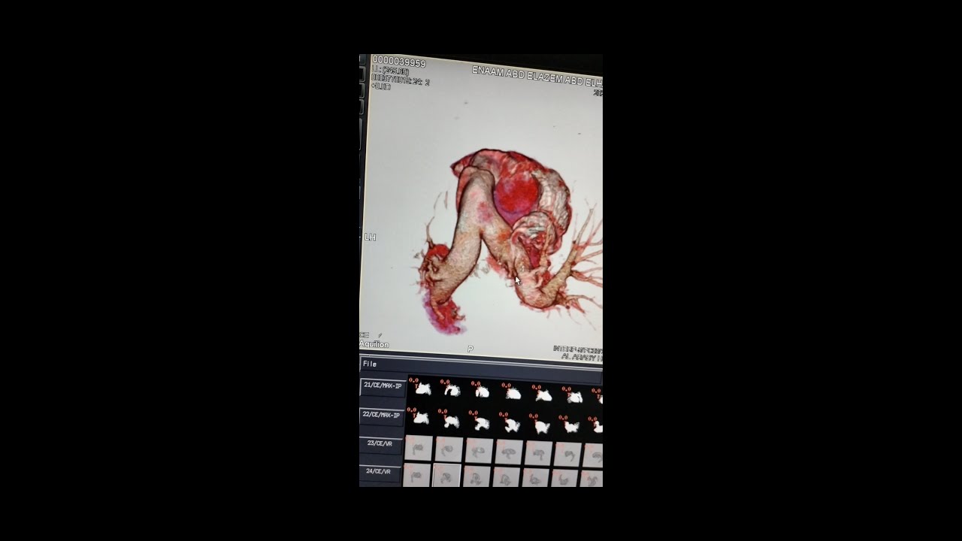This screenshot has height=541, width=962.
Task: Open third thumbnail in 24/CE/VR row
Action: 476,476
